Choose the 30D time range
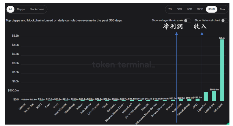This screenshot has height=126, width=233. (x=179, y=9)
